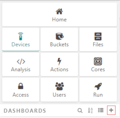Toggle dashboards list view

coord(100,110)
